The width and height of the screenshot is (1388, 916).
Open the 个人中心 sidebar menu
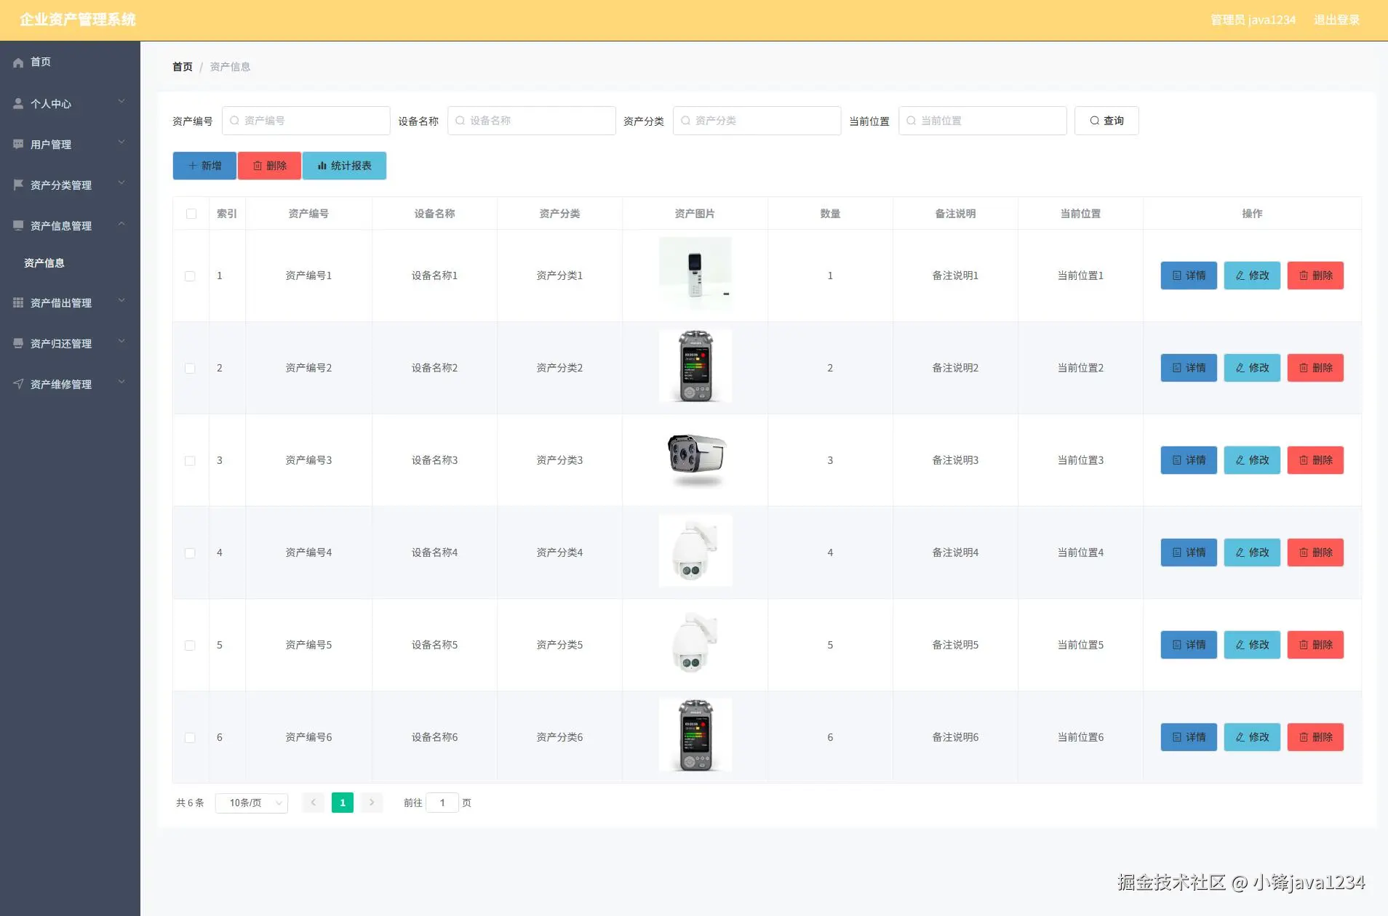tap(70, 104)
